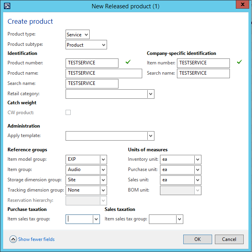Click into the Product name field

[x=103, y=73]
